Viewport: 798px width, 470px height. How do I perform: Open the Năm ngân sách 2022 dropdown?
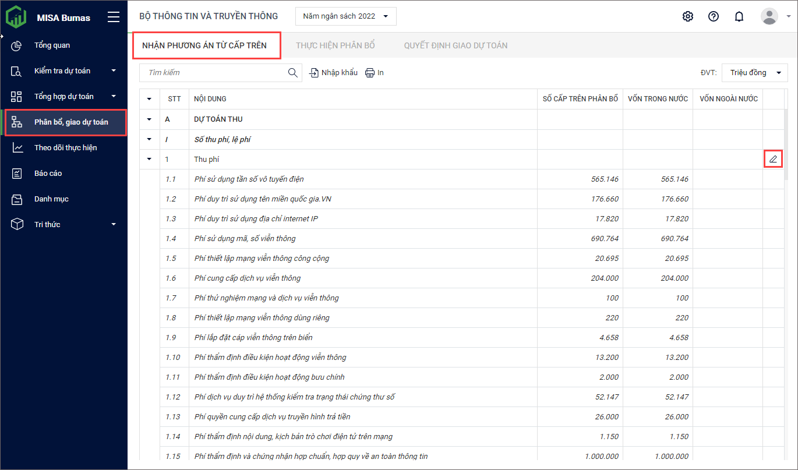pos(346,16)
